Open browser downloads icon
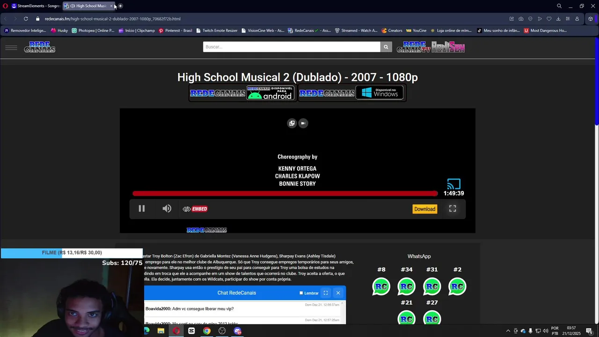 (x=558, y=19)
